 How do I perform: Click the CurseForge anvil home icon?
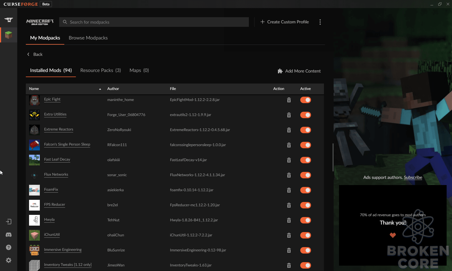coord(9,20)
